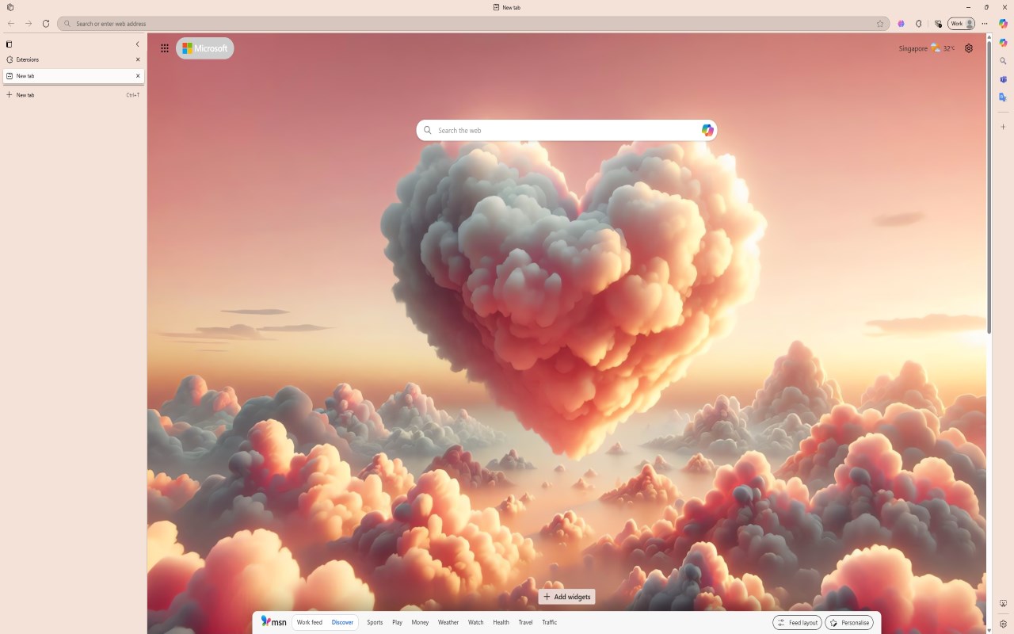Switch to the Extensions tab

(x=73, y=59)
